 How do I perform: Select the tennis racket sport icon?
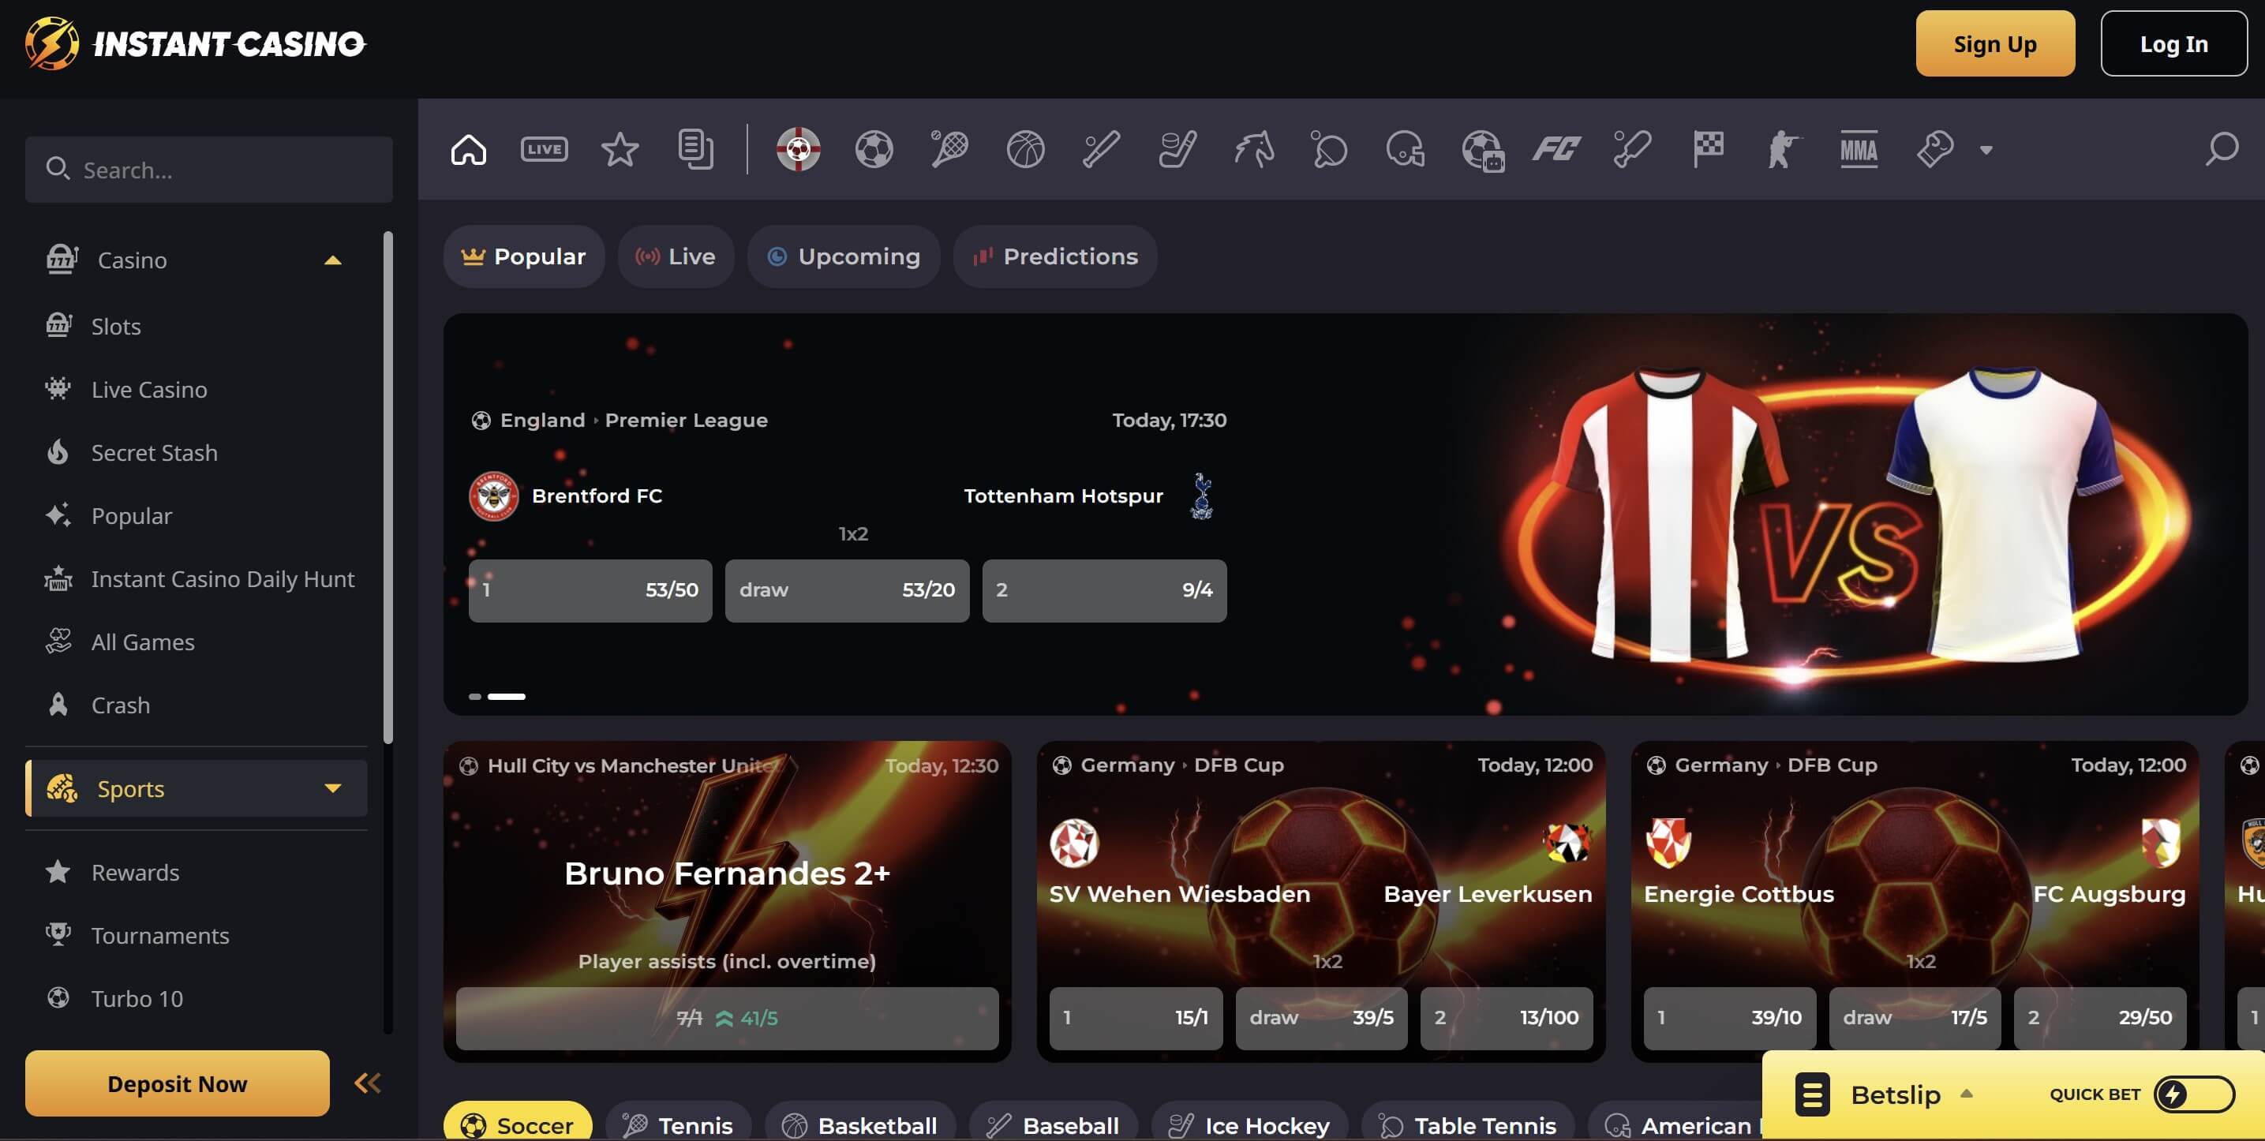tap(949, 149)
